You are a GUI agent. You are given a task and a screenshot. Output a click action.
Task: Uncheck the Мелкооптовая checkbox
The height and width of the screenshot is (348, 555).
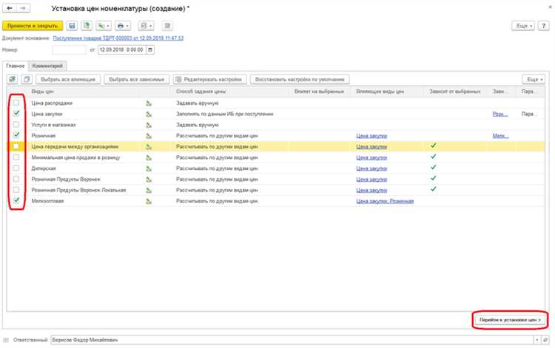coord(16,200)
